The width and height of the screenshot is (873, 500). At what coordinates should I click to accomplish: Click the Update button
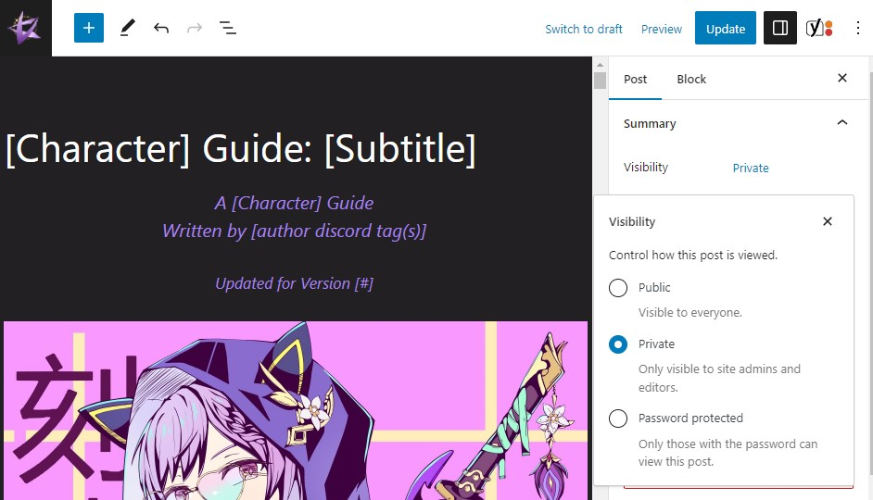point(725,29)
